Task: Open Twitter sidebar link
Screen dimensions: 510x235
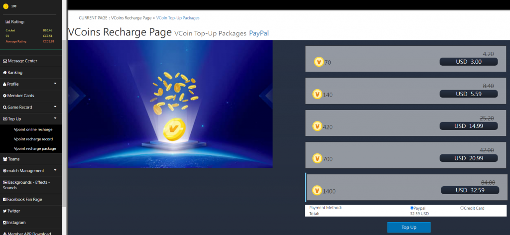Action: 30,211
